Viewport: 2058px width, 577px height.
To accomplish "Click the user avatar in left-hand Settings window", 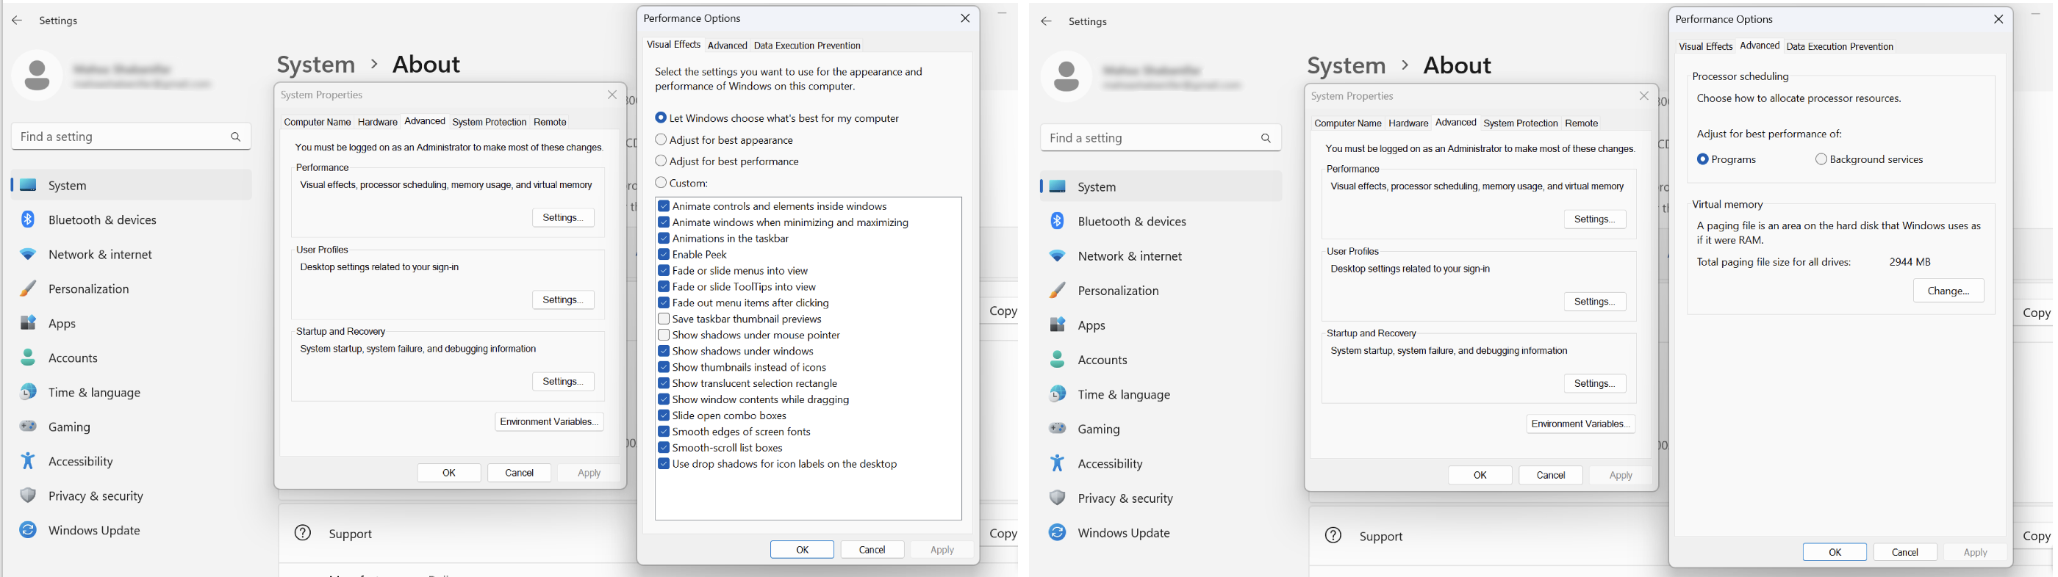I will (x=37, y=75).
